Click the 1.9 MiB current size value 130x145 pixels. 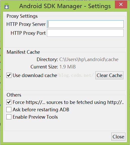tap(68, 67)
